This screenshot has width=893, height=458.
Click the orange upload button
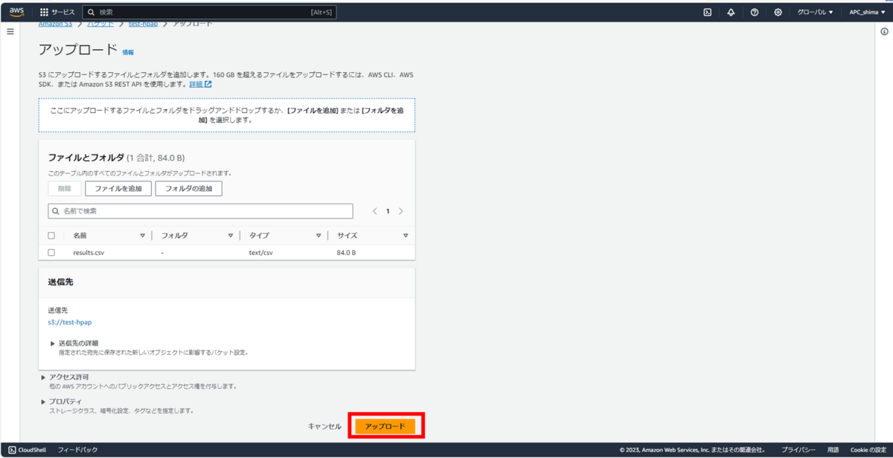(x=385, y=426)
